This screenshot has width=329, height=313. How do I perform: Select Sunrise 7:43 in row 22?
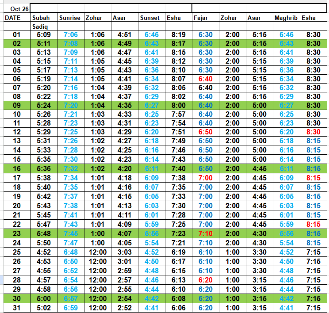(71, 224)
